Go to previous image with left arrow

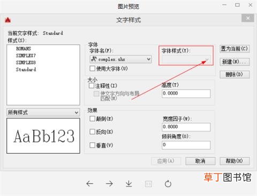90,184
